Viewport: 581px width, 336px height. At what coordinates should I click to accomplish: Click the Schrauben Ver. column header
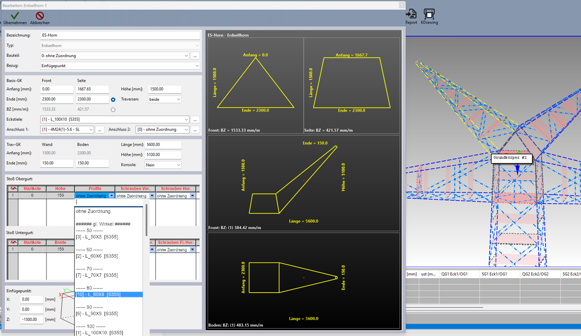click(x=135, y=189)
